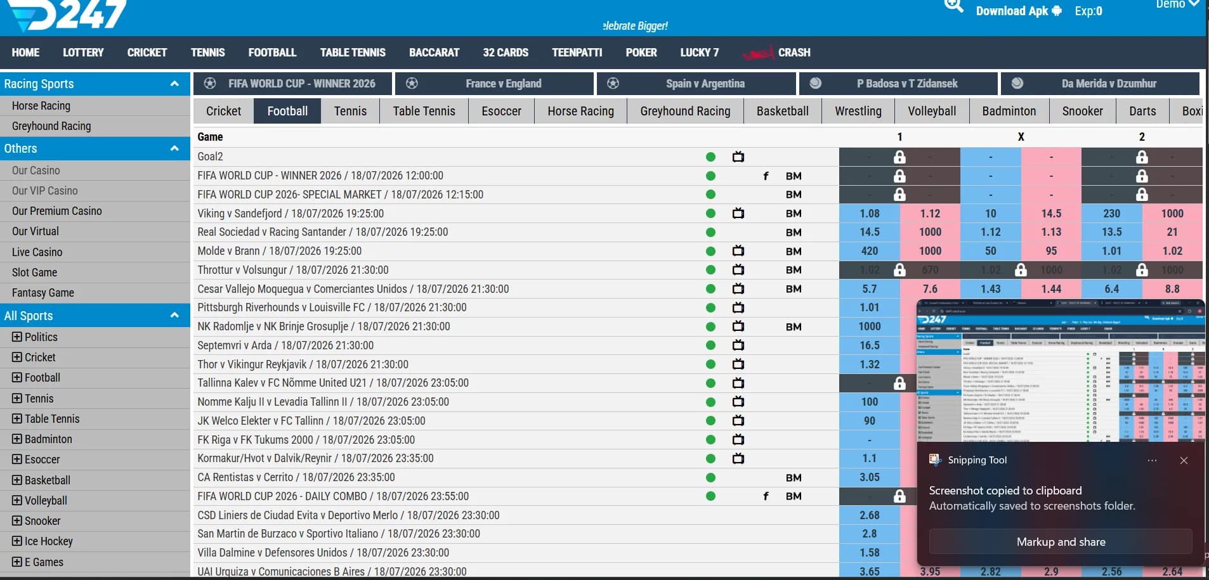1209x580 pixels.
Task: Collapse the Racing Sports section
Action: 174,84
